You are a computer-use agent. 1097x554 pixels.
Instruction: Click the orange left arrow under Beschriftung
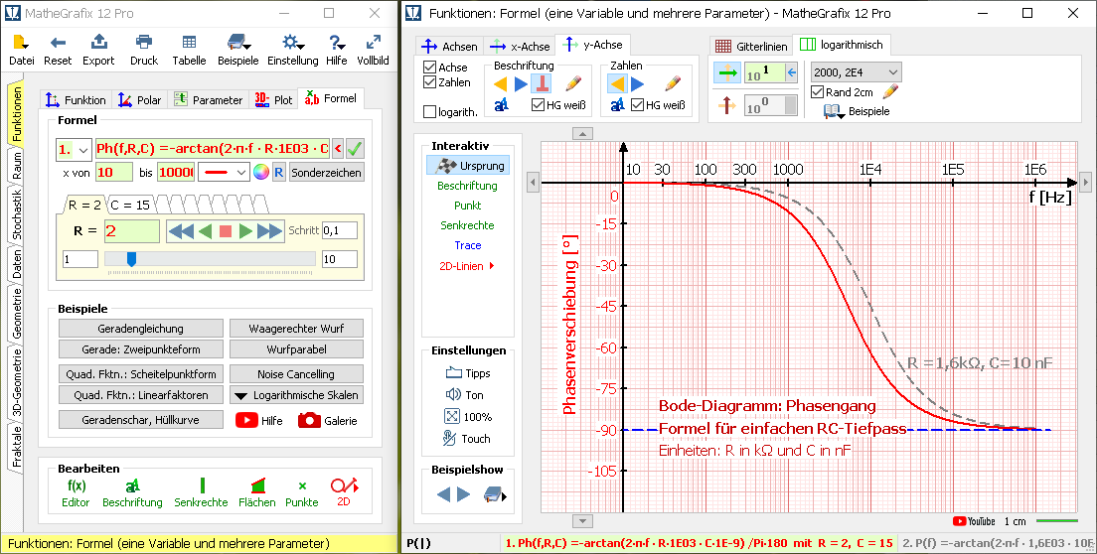pos(500,84)
